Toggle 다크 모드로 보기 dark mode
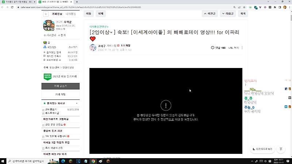Viewport: 292px width, 164px height. (x=262, y=149)
